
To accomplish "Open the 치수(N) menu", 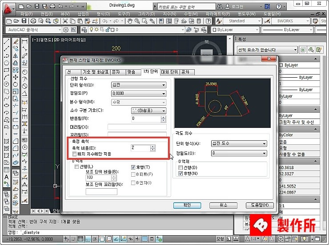I will 169,14.
